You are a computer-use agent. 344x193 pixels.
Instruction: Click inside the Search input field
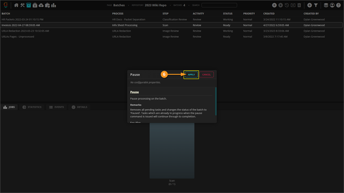pyautogui.click(x=219, y=5)
